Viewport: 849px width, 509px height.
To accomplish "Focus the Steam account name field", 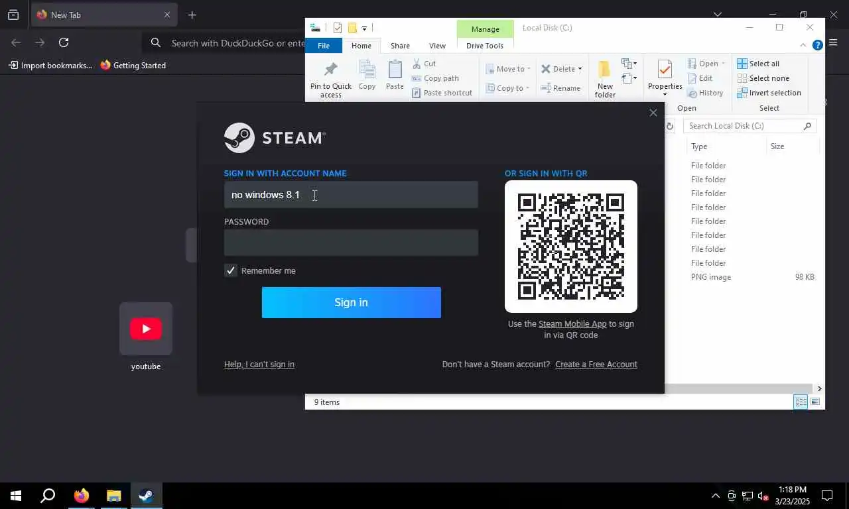I will (x=351, y=195).
